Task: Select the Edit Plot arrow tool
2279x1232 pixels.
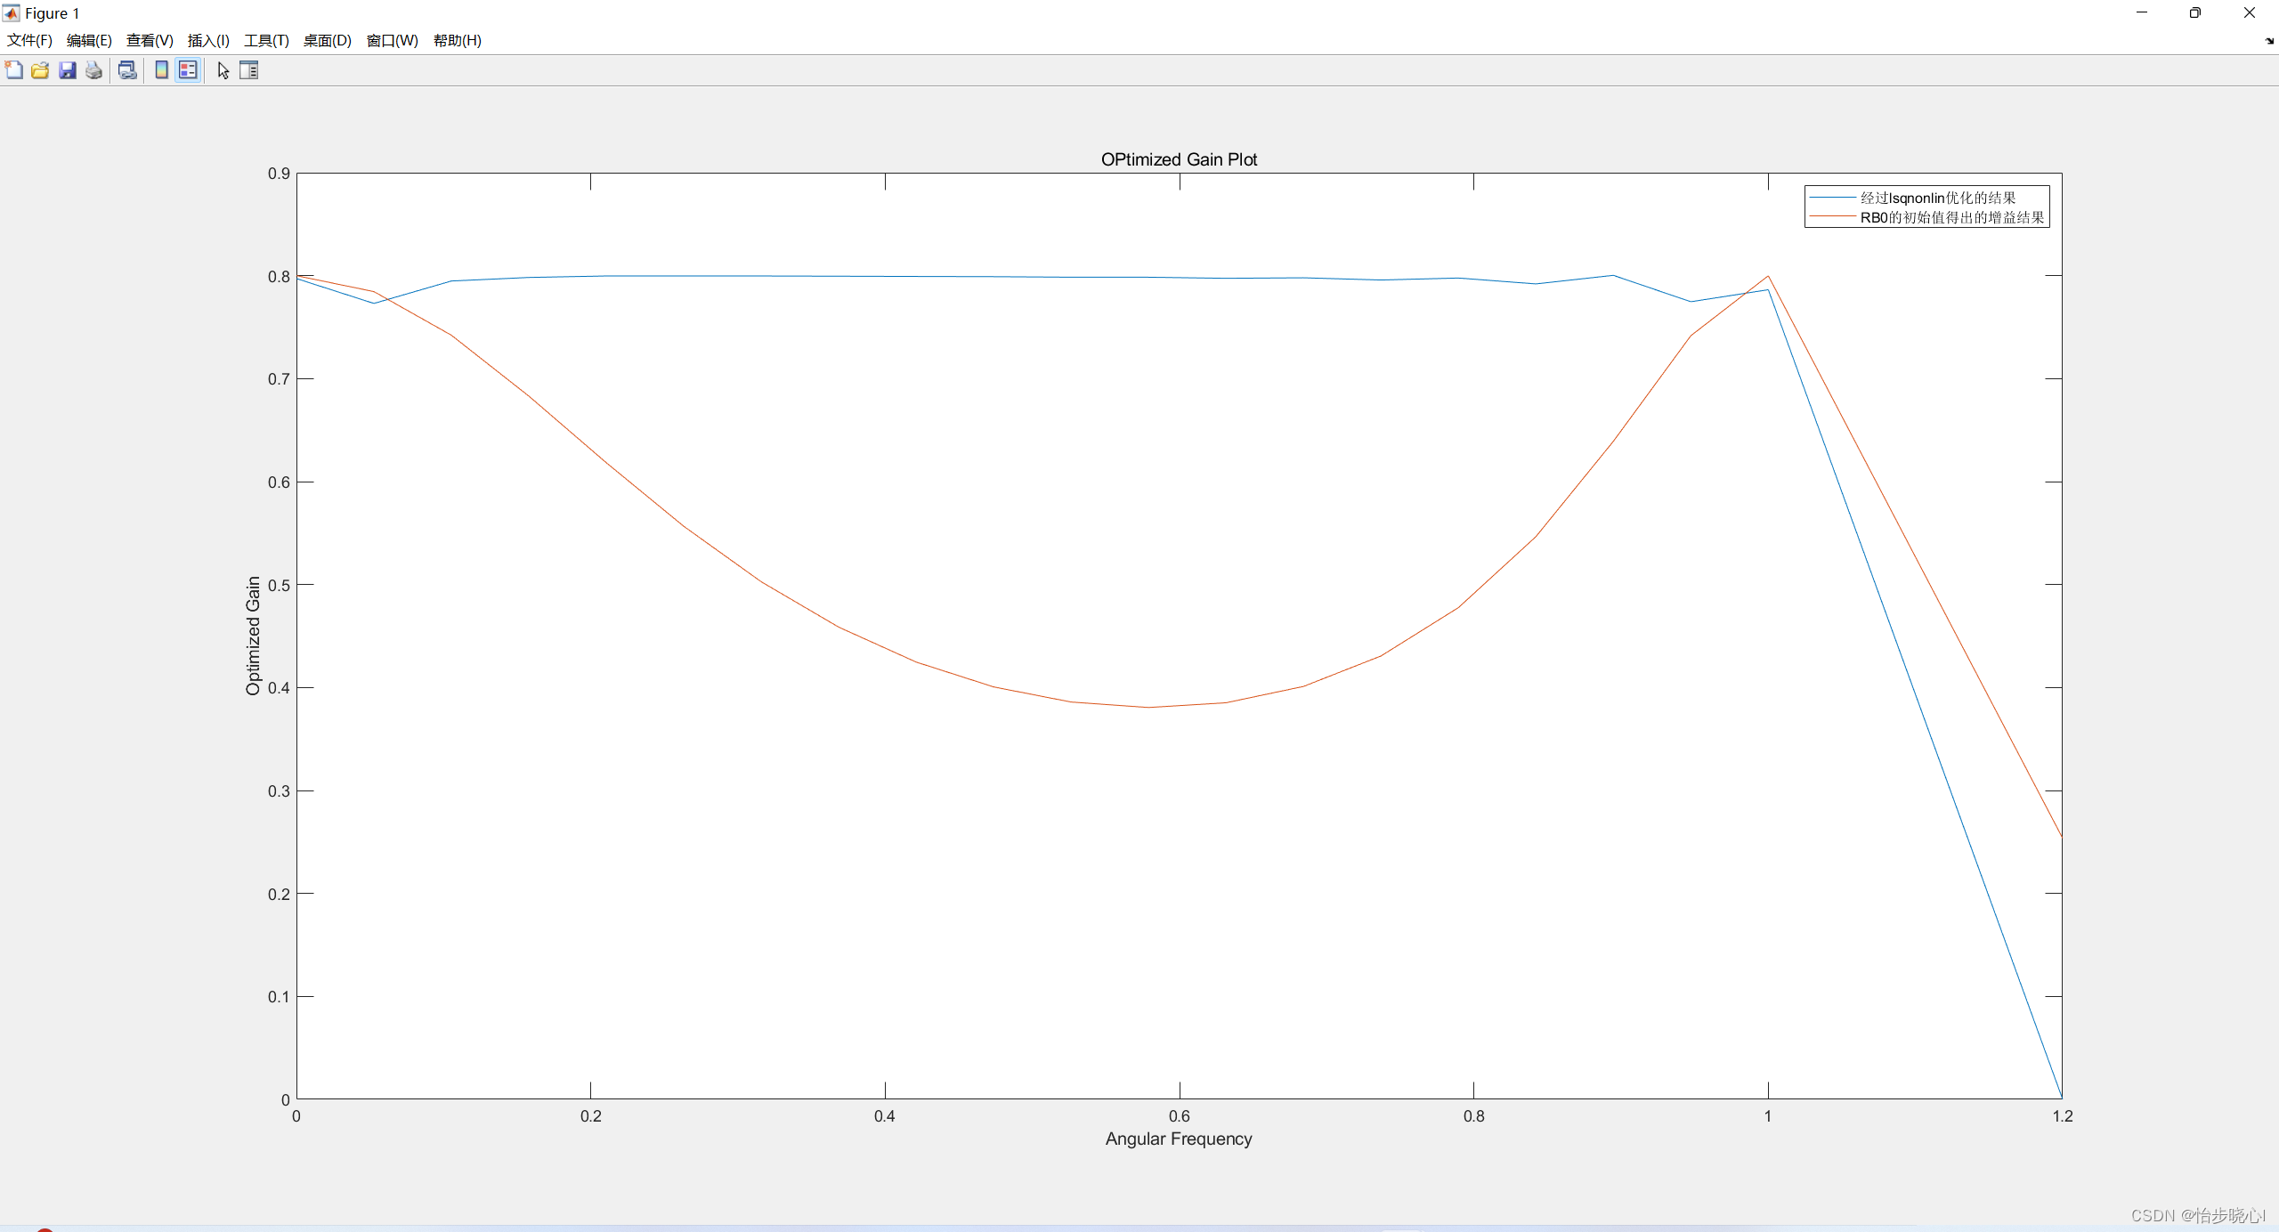Action: click(x=223, y=70)
